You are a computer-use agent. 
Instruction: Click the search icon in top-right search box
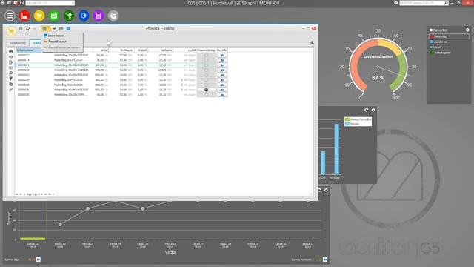pyautogui.click(x=446, y=3)
